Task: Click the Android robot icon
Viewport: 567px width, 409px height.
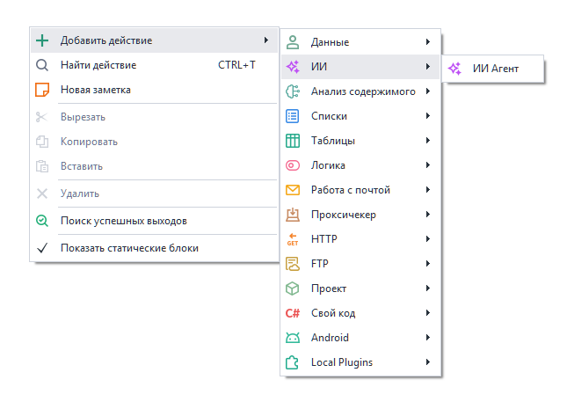Action: 293,338
